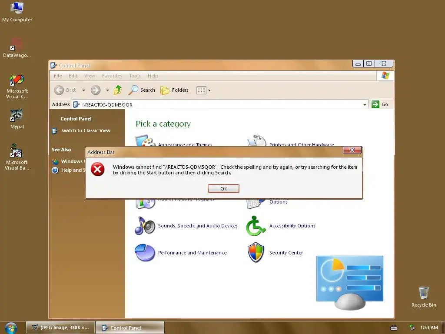Screen dimensions: 445x334
Task: Open Help and Support link in sidebar
Action: pos(73,170)
